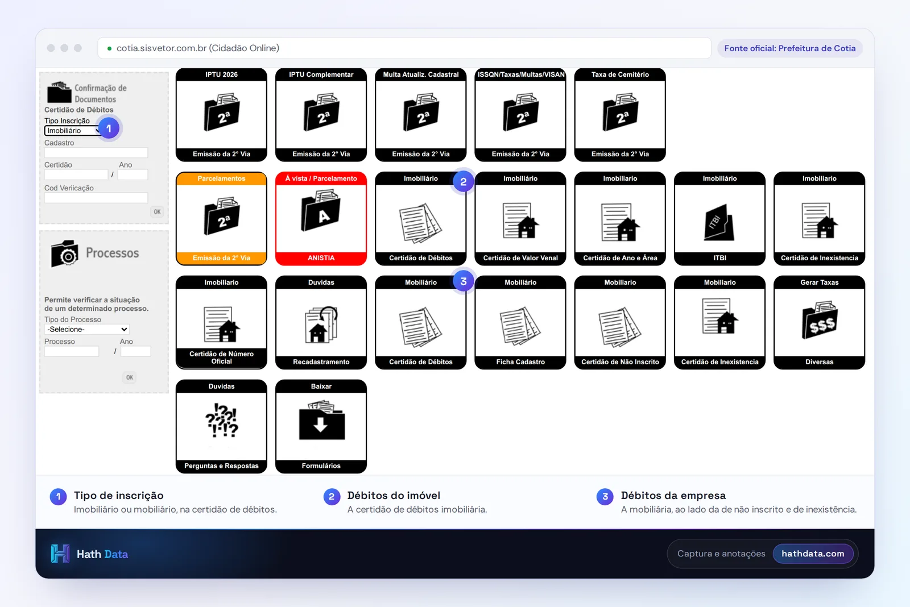Click the Cadastro input field
Screen dimensions: 910x607
(96, 153)
